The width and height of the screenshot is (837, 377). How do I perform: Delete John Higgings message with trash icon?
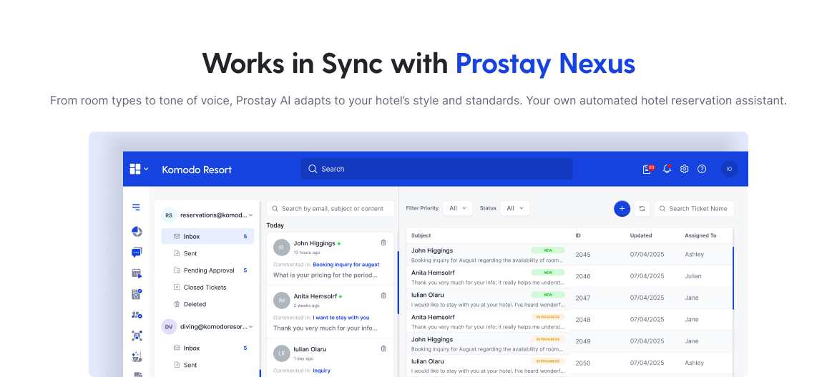383,243
